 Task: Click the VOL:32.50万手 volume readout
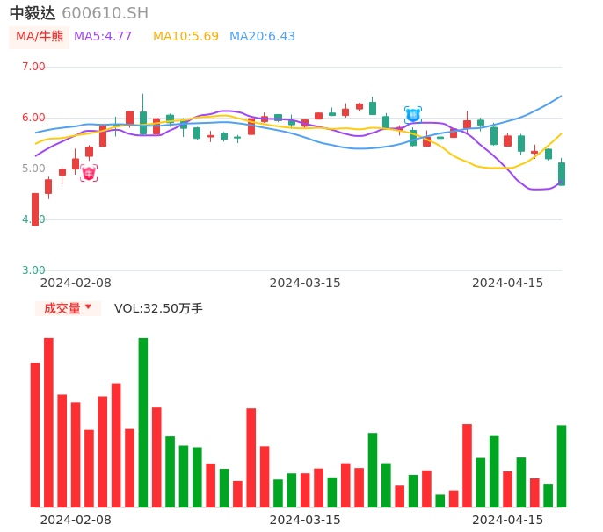coord(158,308)
